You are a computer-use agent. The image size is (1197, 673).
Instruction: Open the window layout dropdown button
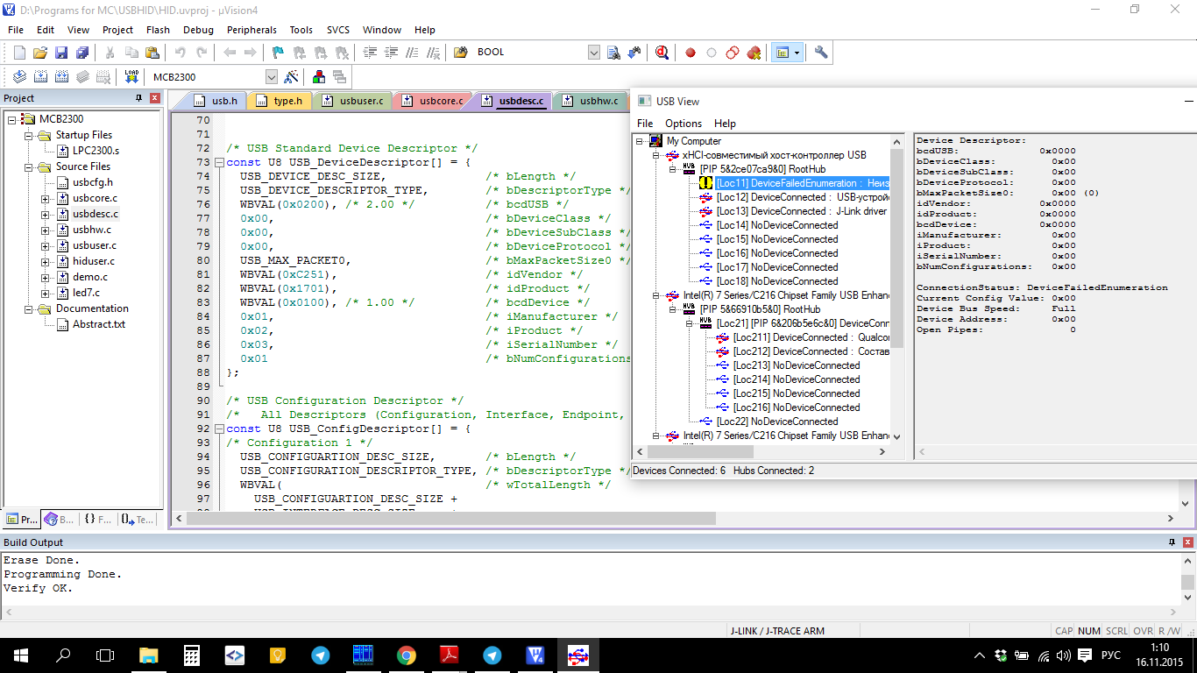(x=797, y=53)
